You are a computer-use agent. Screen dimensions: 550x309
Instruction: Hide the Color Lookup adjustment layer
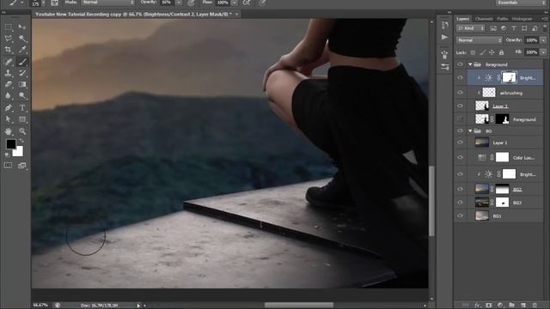coord(461,157)
